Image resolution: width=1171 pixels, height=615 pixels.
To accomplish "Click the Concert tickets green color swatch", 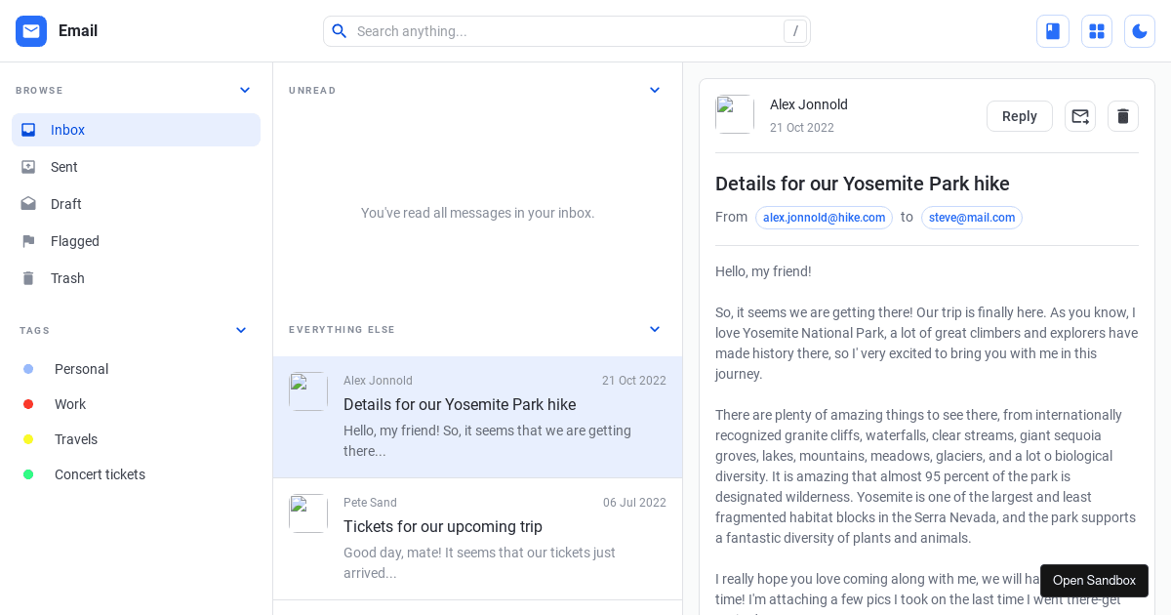I will click(x=28, y=474).
